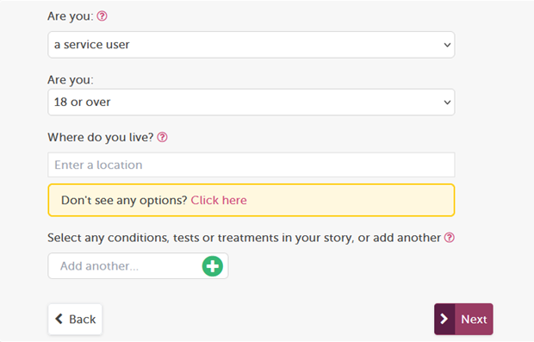The image size is (534, 342).
Task: Click the help icon beside first 'Are you:'
Action: tap(102, 16)
